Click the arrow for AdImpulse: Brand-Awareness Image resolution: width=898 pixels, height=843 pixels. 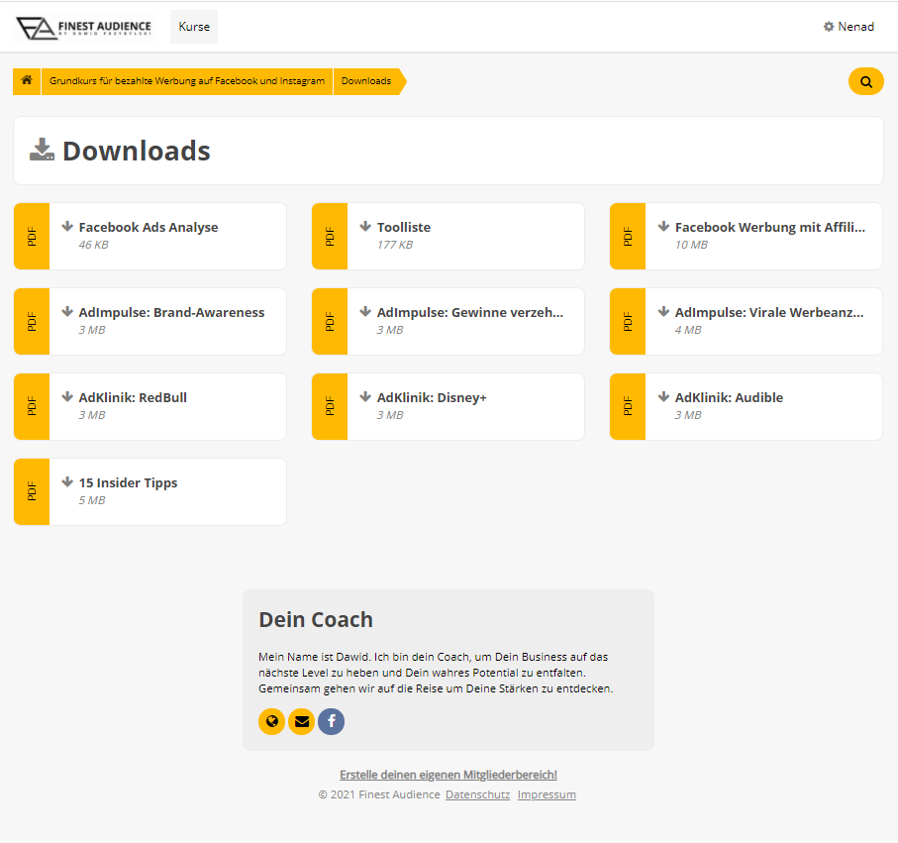(x=67, y=312)
